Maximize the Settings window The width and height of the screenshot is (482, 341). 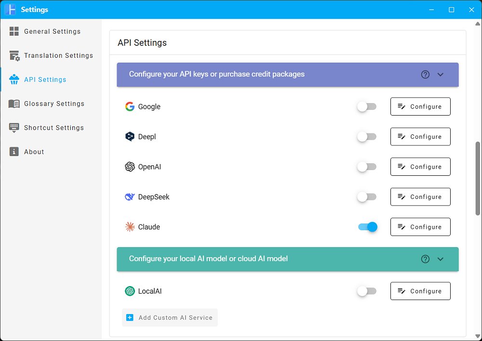pos(452,10)
